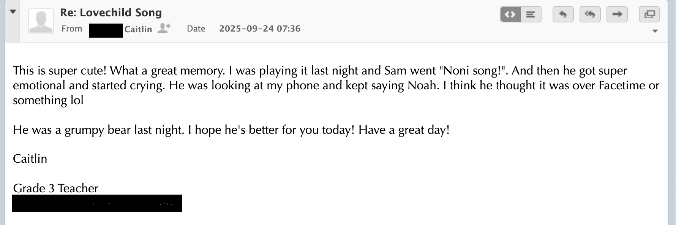
Task: Open more actions dropdown under window icon
Action: (x=655, y=31)
